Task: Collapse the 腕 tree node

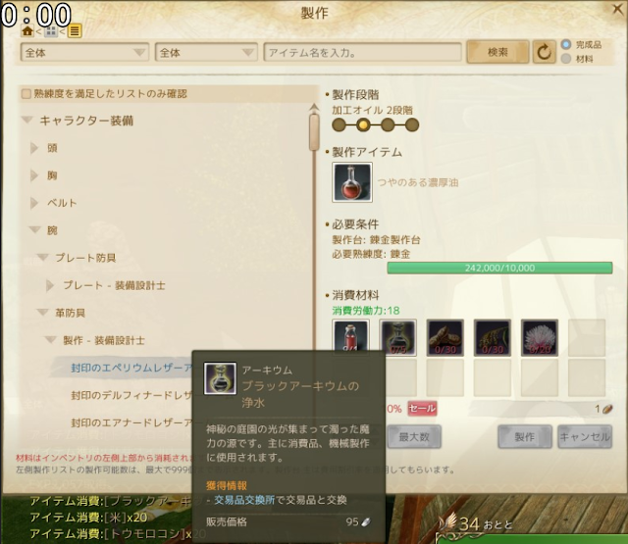Action: [35, 229]
